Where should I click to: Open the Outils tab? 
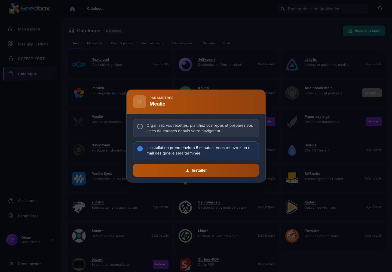point(227,43)
